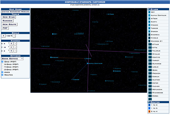Screen dimensions: 170x115
Task: Select star 7 Sicordia number badge
Action: click(149, 35)
